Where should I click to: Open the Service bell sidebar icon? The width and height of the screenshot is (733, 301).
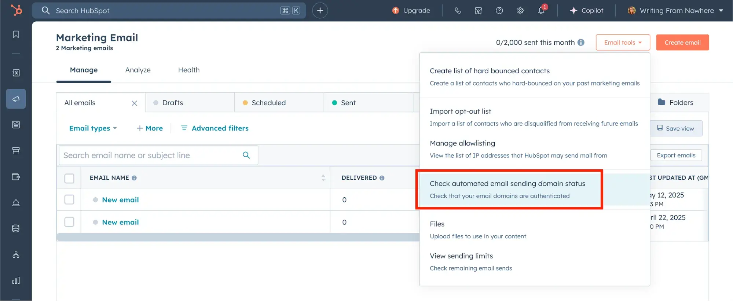click(16, 203)
